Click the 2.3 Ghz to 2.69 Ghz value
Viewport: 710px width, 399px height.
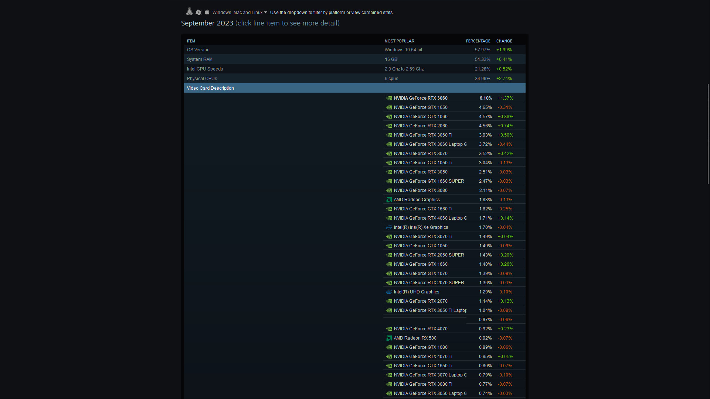[404, 69]
